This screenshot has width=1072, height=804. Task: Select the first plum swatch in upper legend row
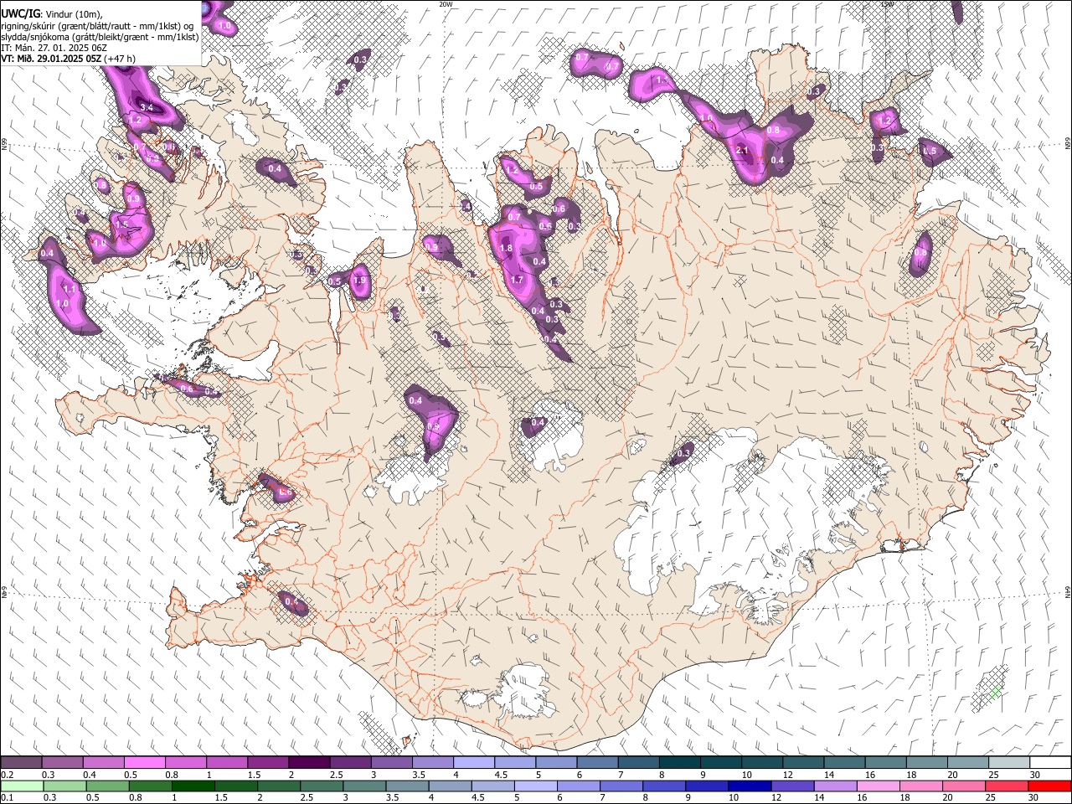[21, 763]
